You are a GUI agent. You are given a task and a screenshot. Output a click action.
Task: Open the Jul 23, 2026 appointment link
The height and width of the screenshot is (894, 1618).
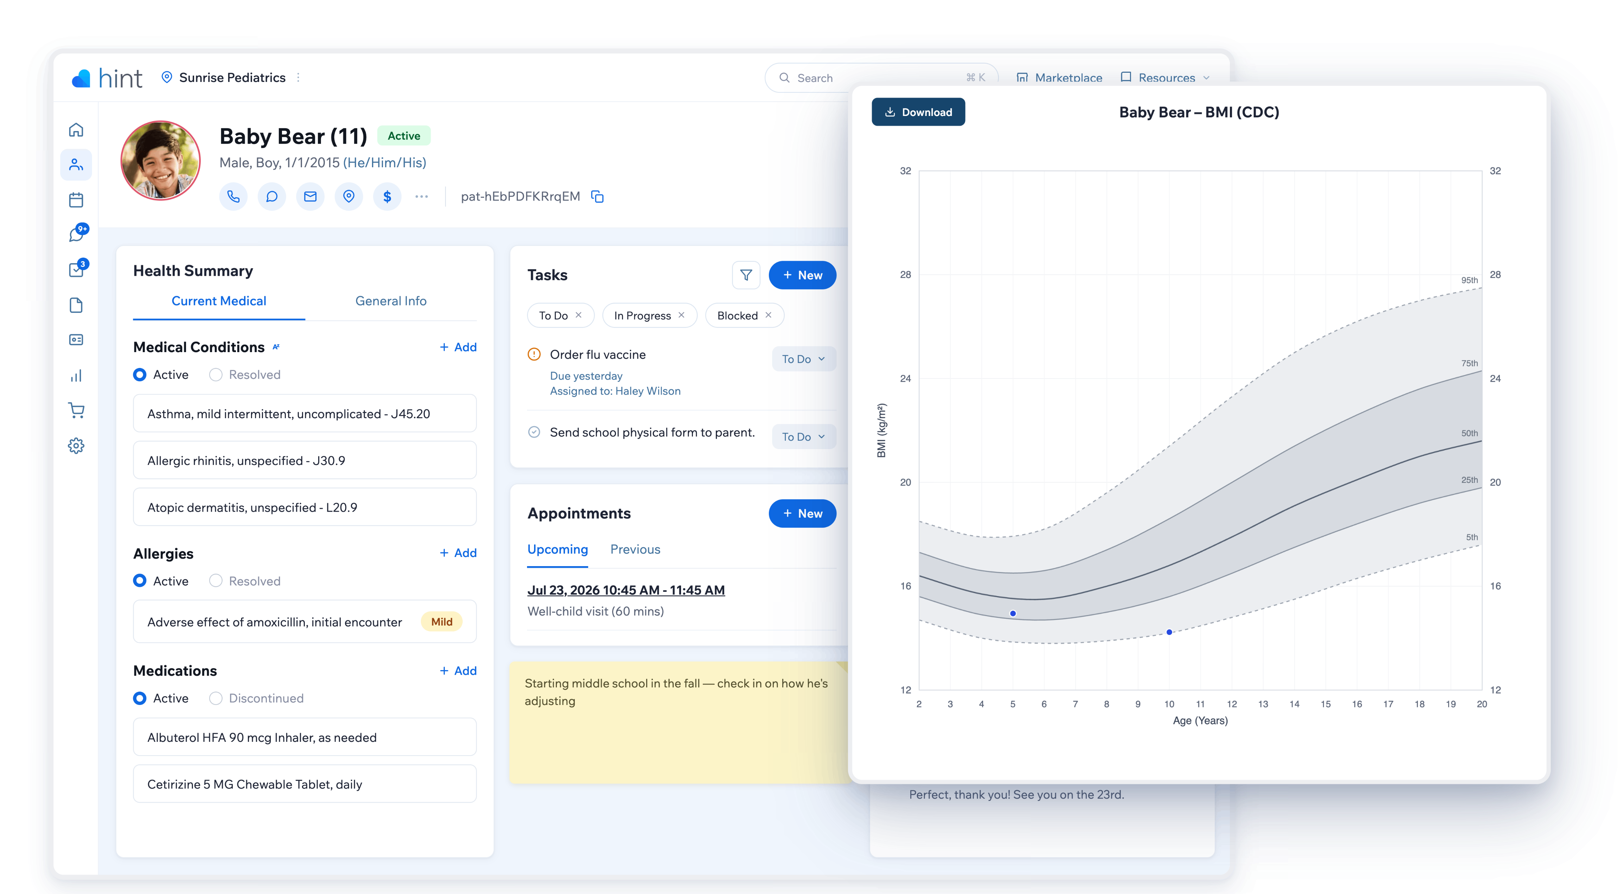pyautogui.click(x=625, y=590)
